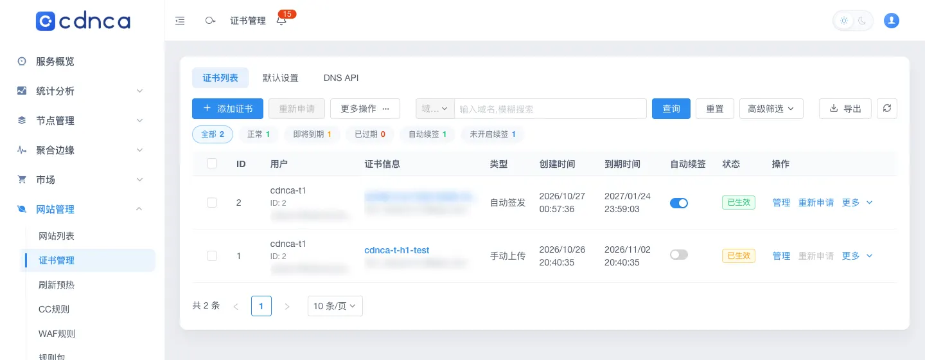
Task: Click the 到期时间 column header
Action: click(x=622, y=164)
